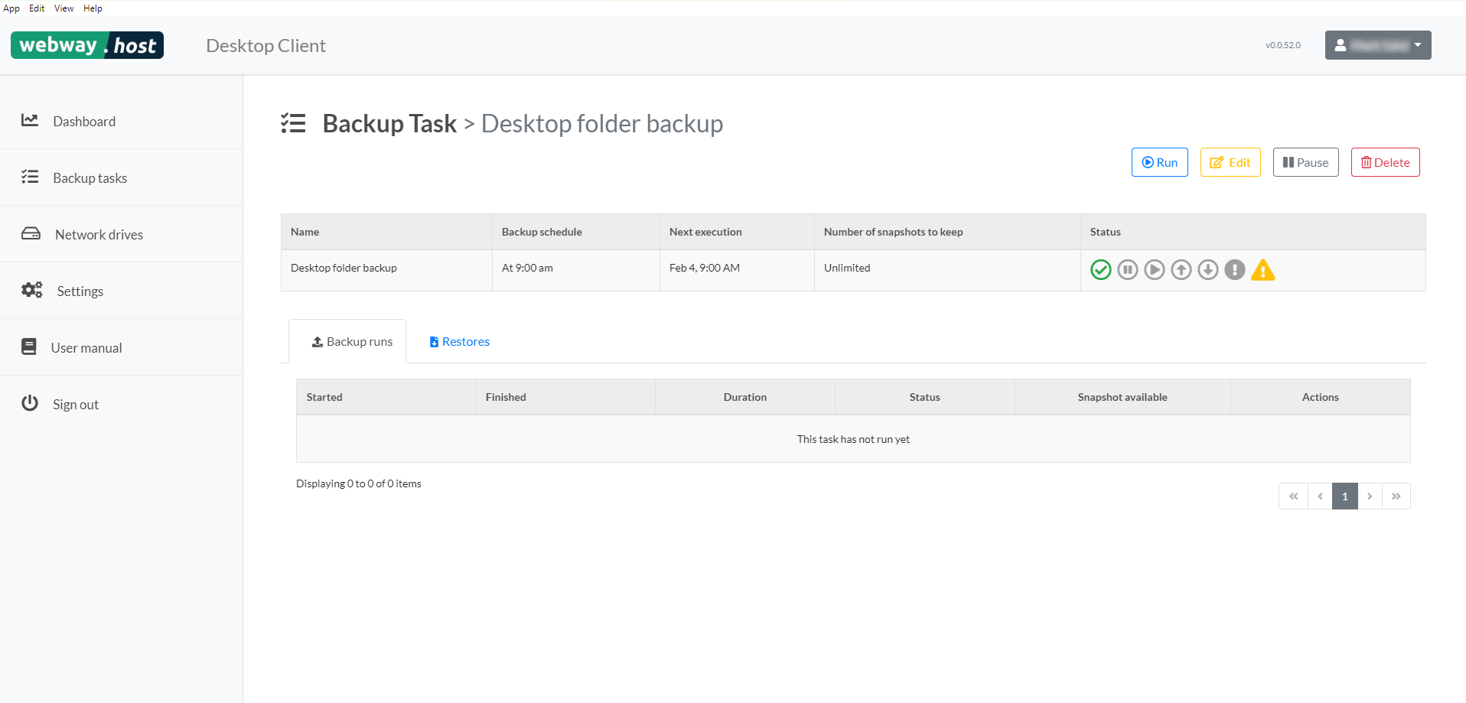The height and width of the screenshot is (703, 1466).
Task: Open the user account dropdown at top right
Action: pos(1376,44)
